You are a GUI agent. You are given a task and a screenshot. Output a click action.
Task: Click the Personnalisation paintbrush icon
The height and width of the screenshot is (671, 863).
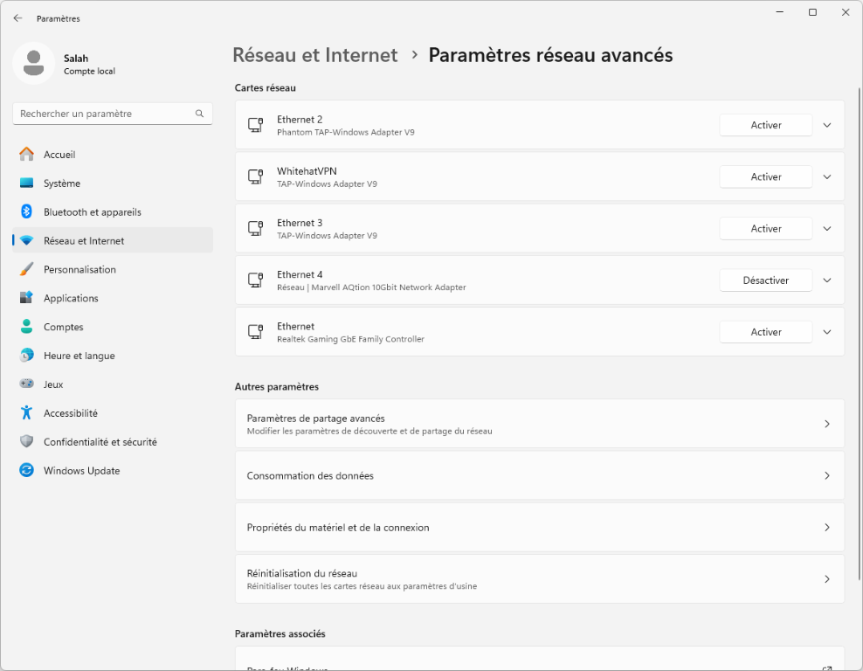point(26,269)
